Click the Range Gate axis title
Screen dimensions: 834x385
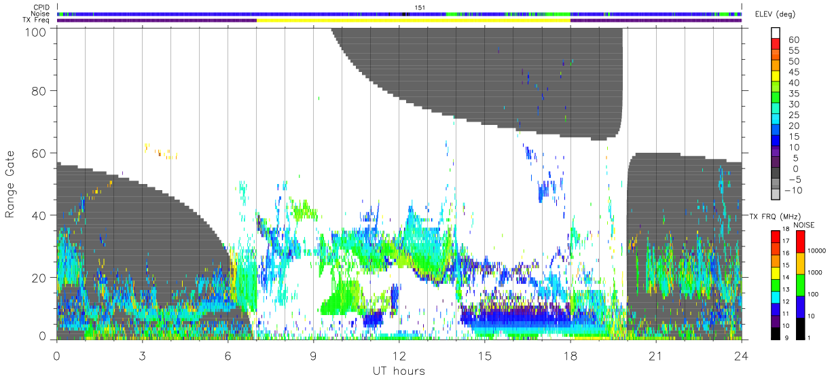pos(11,183)
